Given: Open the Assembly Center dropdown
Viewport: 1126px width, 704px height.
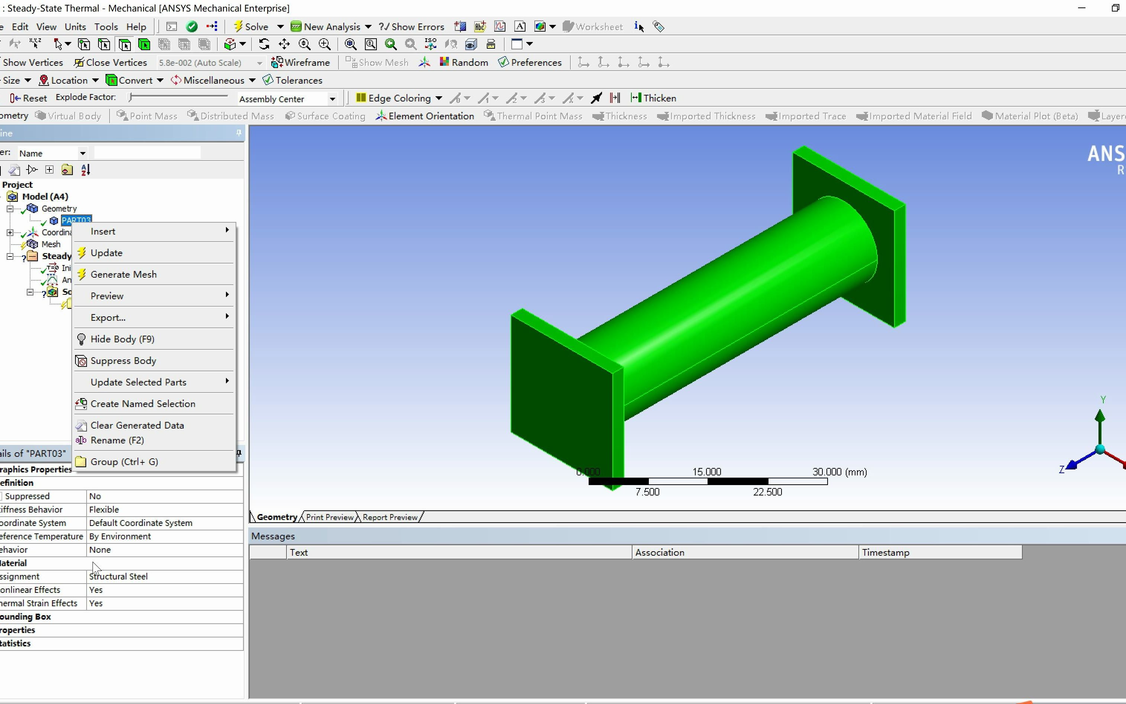Looking at the screenshot, I should click(x=332, y=99).
